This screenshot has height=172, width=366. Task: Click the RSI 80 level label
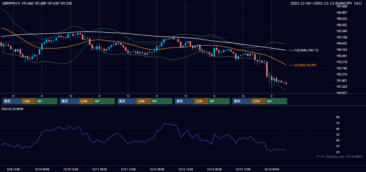click(338, 117)
